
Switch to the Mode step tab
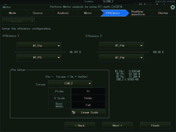(x=12, y=13)
